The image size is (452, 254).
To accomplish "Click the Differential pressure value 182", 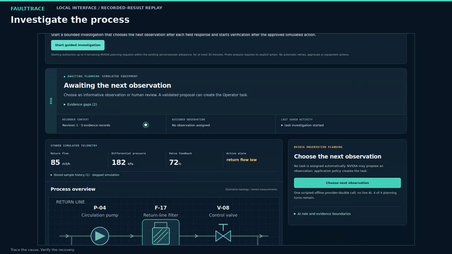I will coord(118,162).
